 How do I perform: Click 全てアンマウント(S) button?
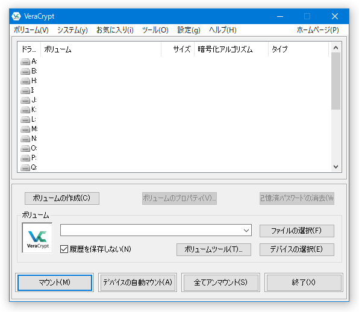pyautogui.click(x=220, y=282)
